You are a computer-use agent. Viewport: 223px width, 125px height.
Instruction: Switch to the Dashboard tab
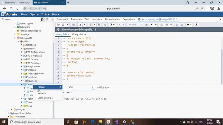[x=62, y=19]
